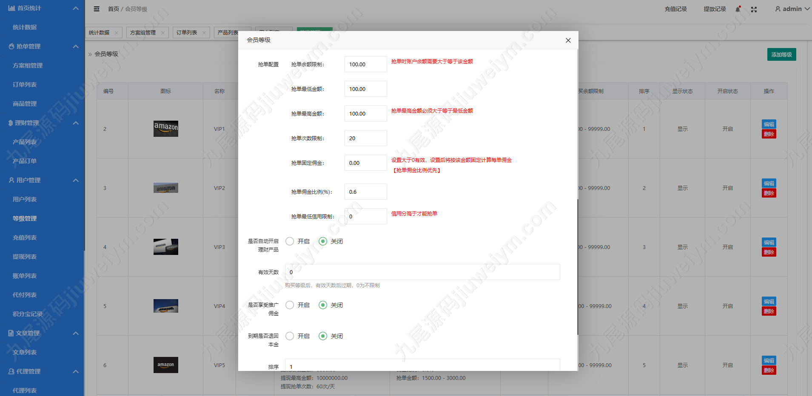
Task: Select 关闭 for 是否享受推广佣金
Action: 323,305
